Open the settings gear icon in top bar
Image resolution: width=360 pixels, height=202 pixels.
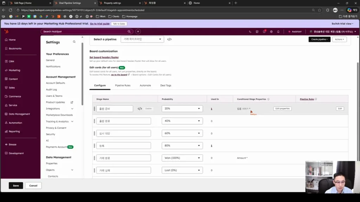click(271, 32)
